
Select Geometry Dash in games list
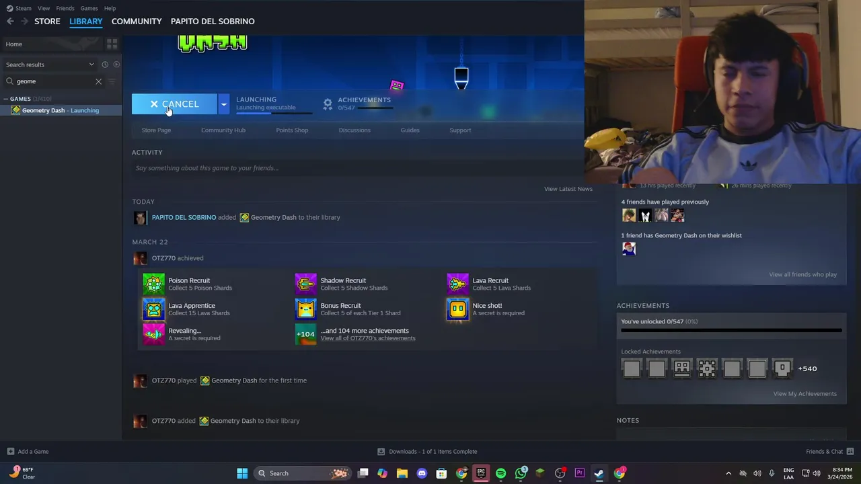(61, 110)
